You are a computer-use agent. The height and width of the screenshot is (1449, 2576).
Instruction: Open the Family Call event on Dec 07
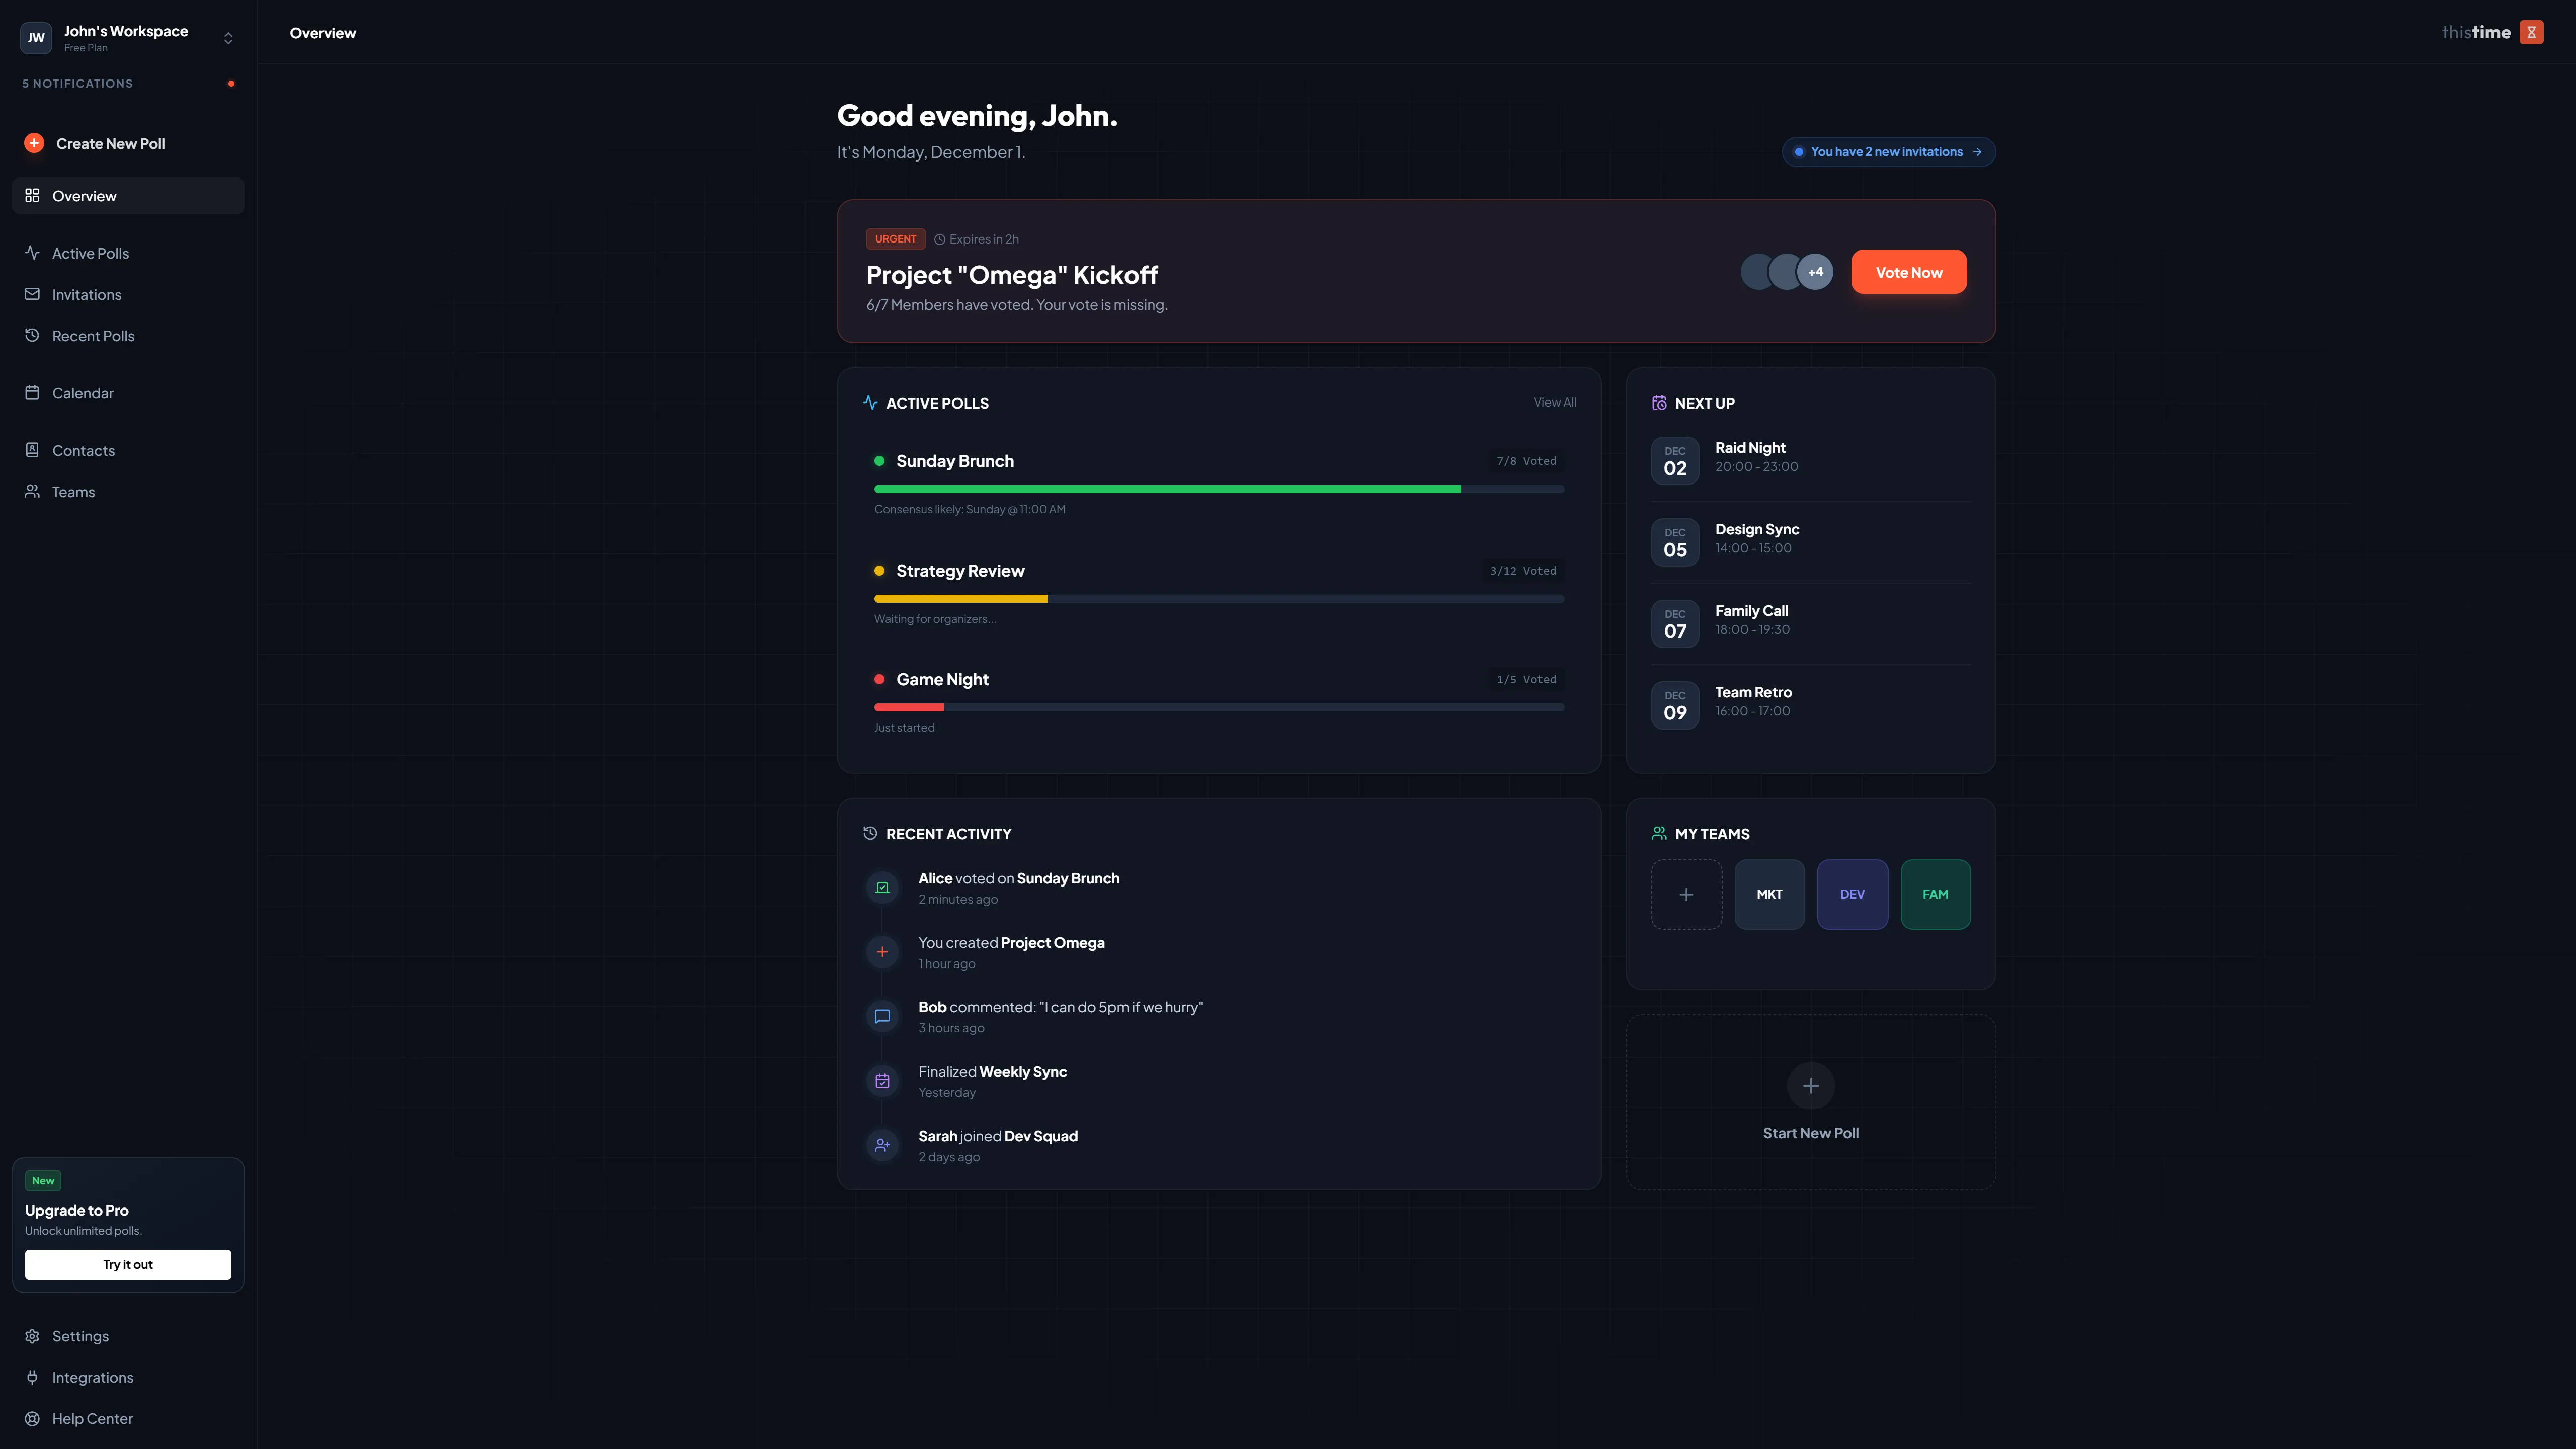(x=1810, y=623)
